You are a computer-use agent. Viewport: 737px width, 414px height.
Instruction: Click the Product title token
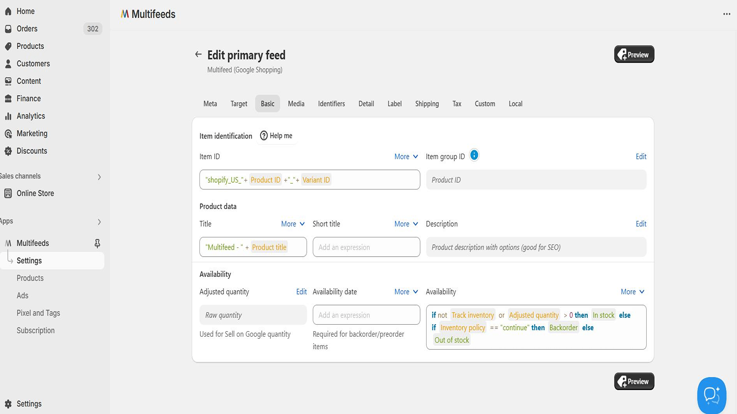pos(269,247)
